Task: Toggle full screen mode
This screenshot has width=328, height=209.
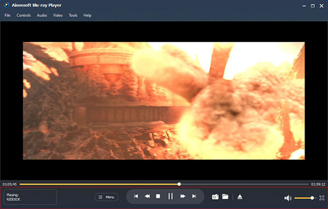Action: coord(322,198)
